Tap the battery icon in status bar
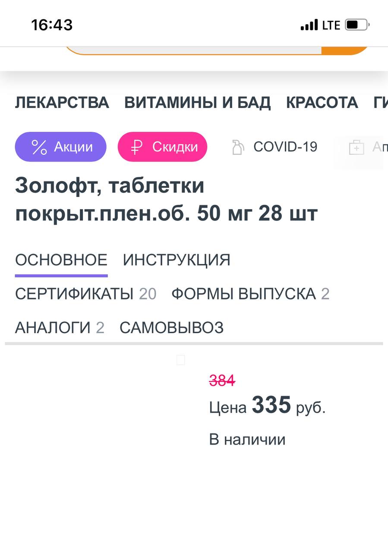The image size is (388, 553). [357, 25]
